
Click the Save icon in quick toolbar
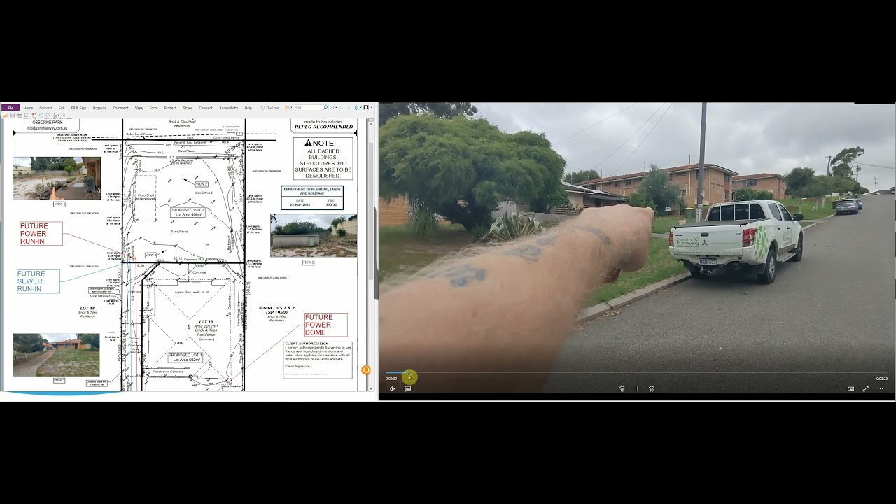coord(13,115)
